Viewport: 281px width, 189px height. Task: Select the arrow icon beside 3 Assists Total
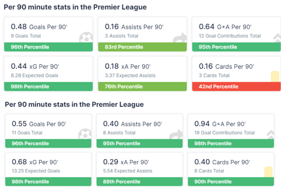(x=180, y=38)
